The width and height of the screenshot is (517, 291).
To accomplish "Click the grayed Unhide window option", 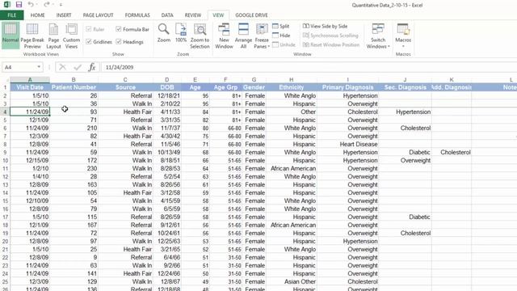I will coord(284,44).
